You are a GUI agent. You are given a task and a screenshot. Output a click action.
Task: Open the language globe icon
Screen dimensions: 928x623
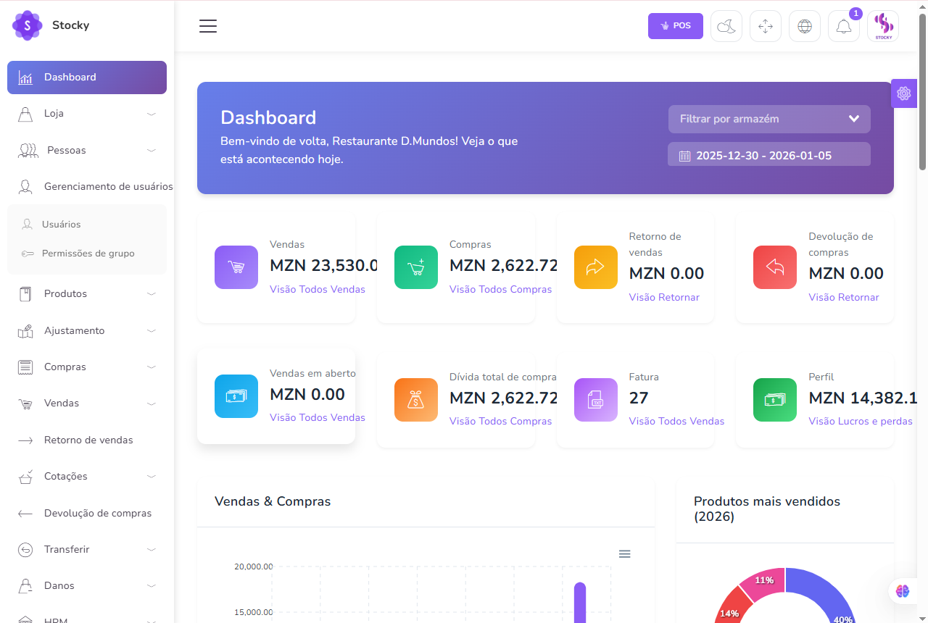pos(805,25)
